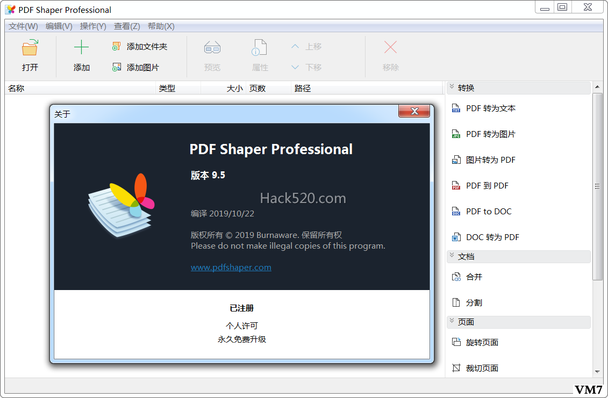608x398 pixels.
Task: Sort by the 大小 column header
Action: point(224,89)
